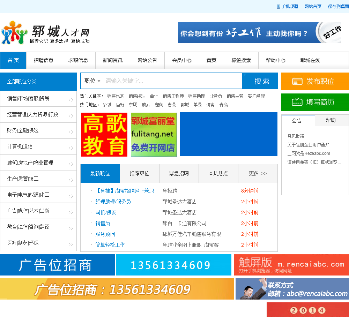Click the phone icon beside 手机频道
Image resolution: width=349 pixels, height=317 pixels.
(278, 7)
